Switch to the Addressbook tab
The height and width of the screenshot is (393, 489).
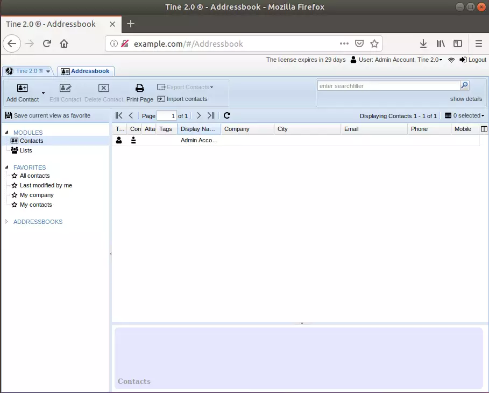coord(86,71)
